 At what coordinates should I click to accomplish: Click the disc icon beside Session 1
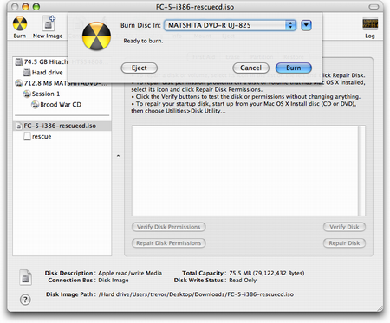point(27,94)
